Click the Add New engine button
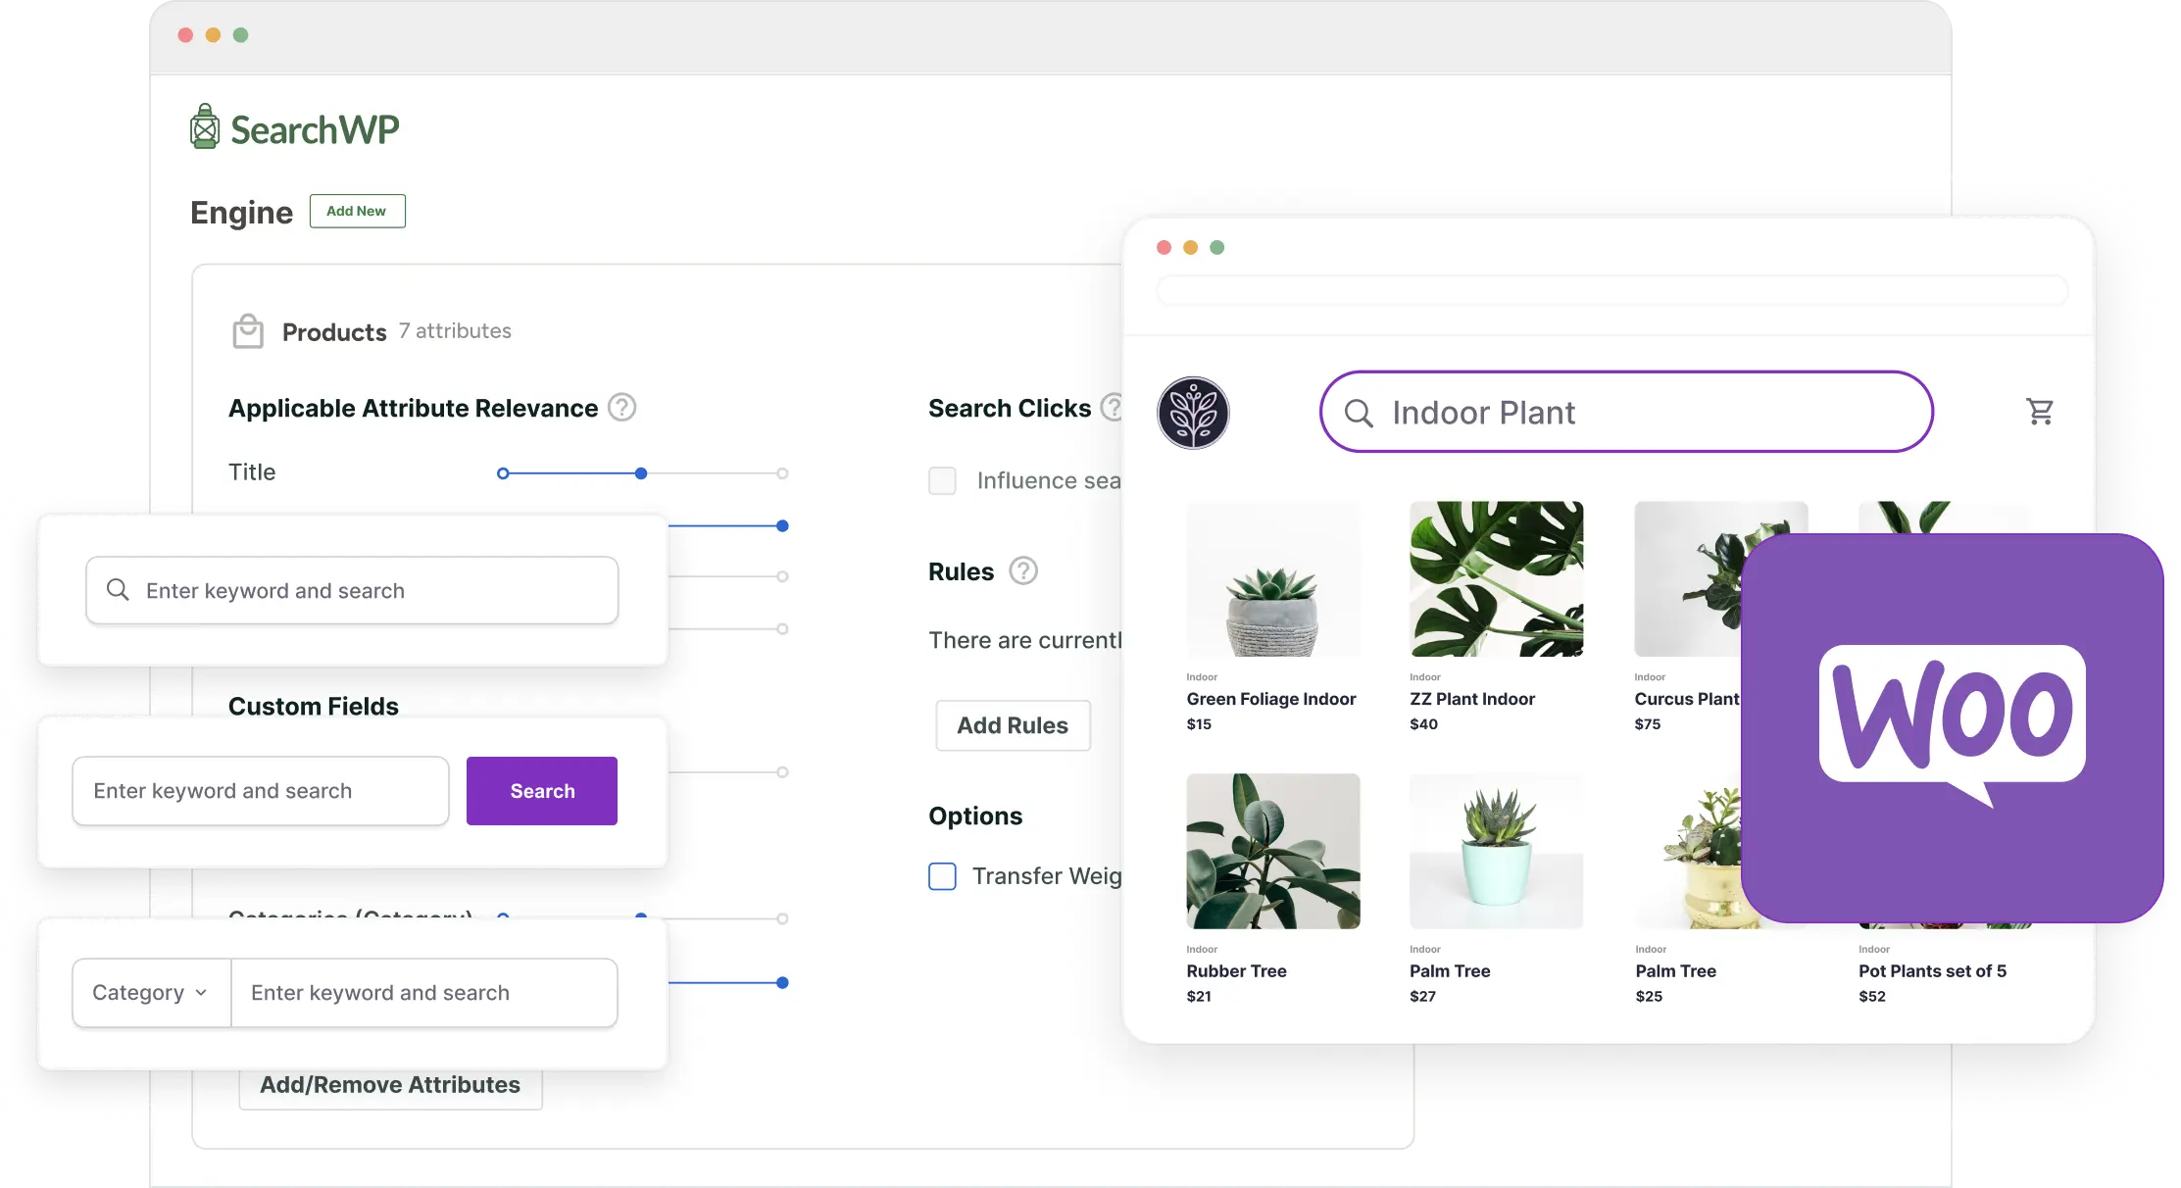Image resolution: width=2181 pixels, height=1188 pixels. click(357, 211)
